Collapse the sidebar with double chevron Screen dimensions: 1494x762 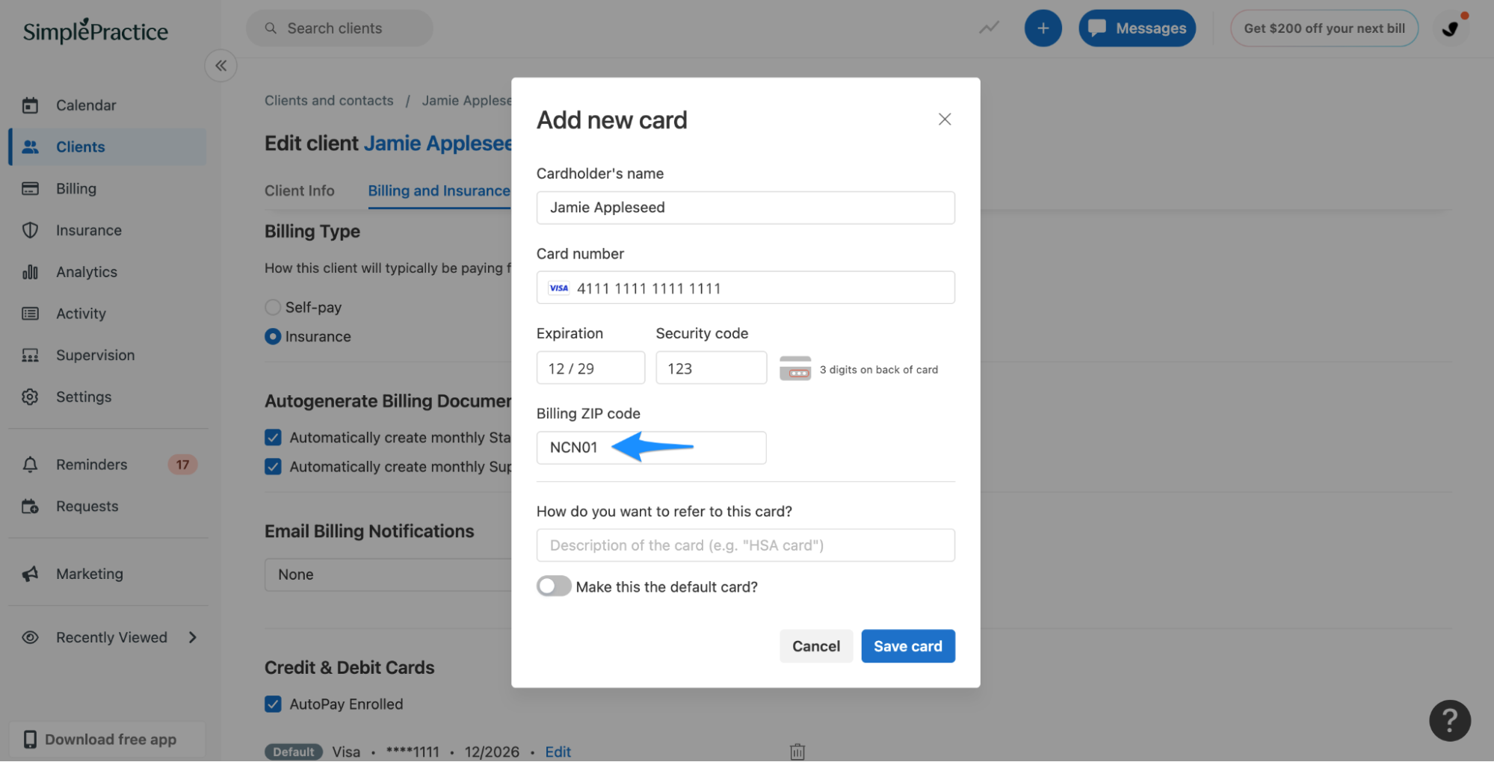coord(221,66)
